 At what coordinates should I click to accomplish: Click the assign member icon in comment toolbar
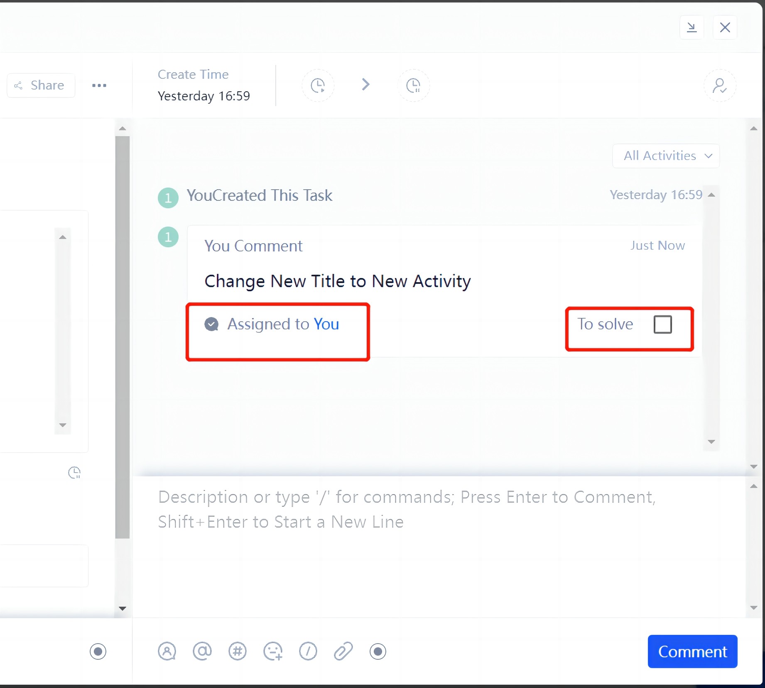[x=167, y=651]
